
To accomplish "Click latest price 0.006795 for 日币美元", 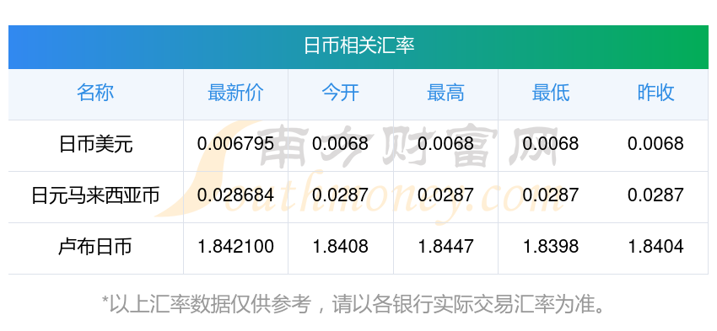I will (235, 144).
